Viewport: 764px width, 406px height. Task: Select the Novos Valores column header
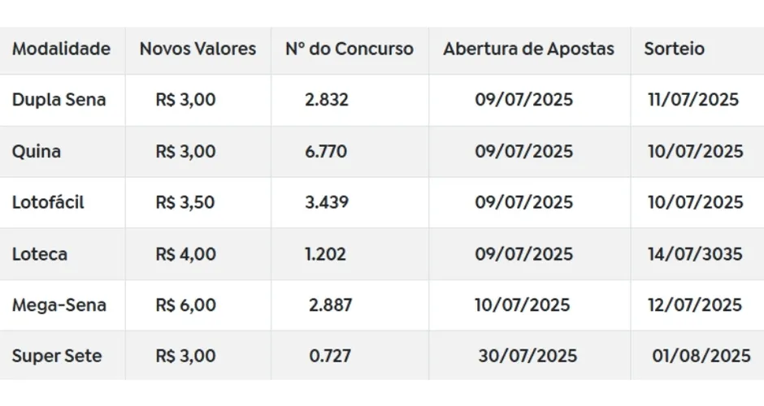coord(198,49)
